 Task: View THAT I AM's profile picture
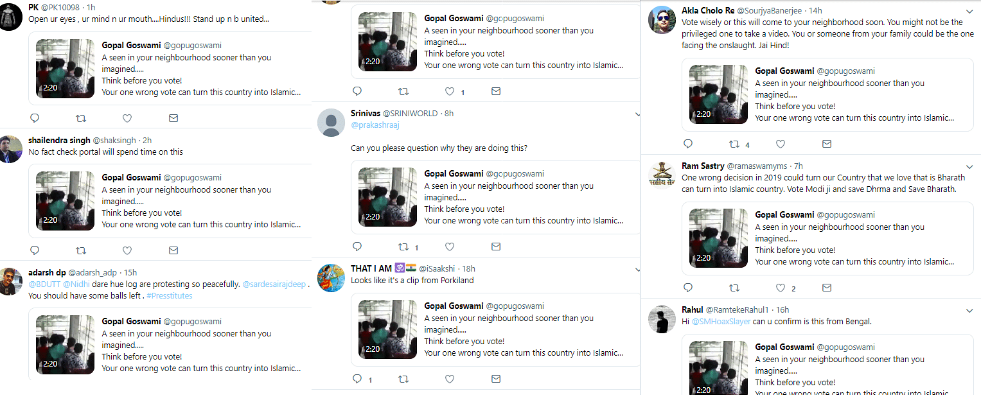331,278
